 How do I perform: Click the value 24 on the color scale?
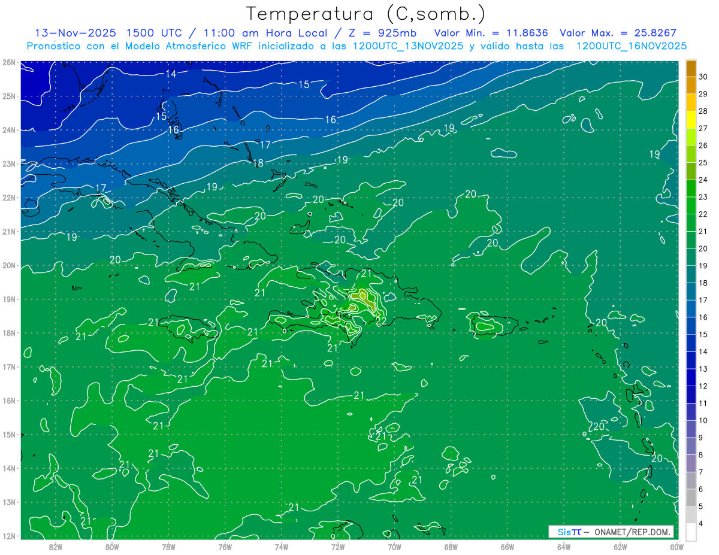coord(703,180)
